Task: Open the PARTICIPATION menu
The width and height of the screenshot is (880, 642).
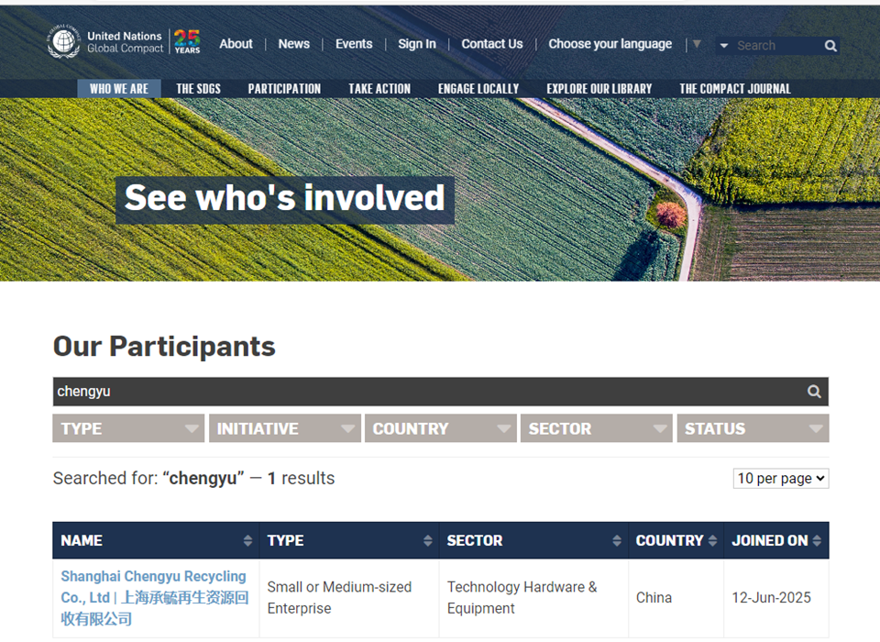Action: click(x=284, y=89)
